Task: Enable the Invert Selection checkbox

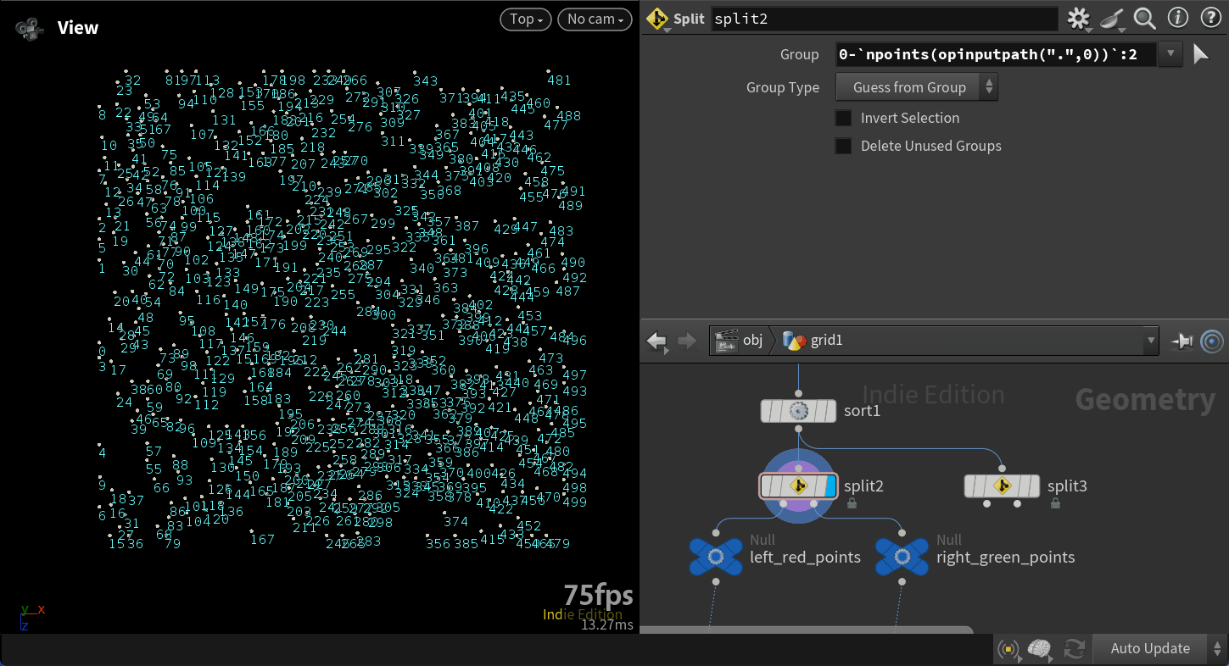Action: (843, 118)
